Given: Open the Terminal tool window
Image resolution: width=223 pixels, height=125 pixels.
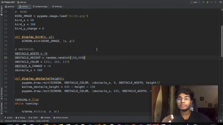Looking at the screenshot, I should [46, 118].
